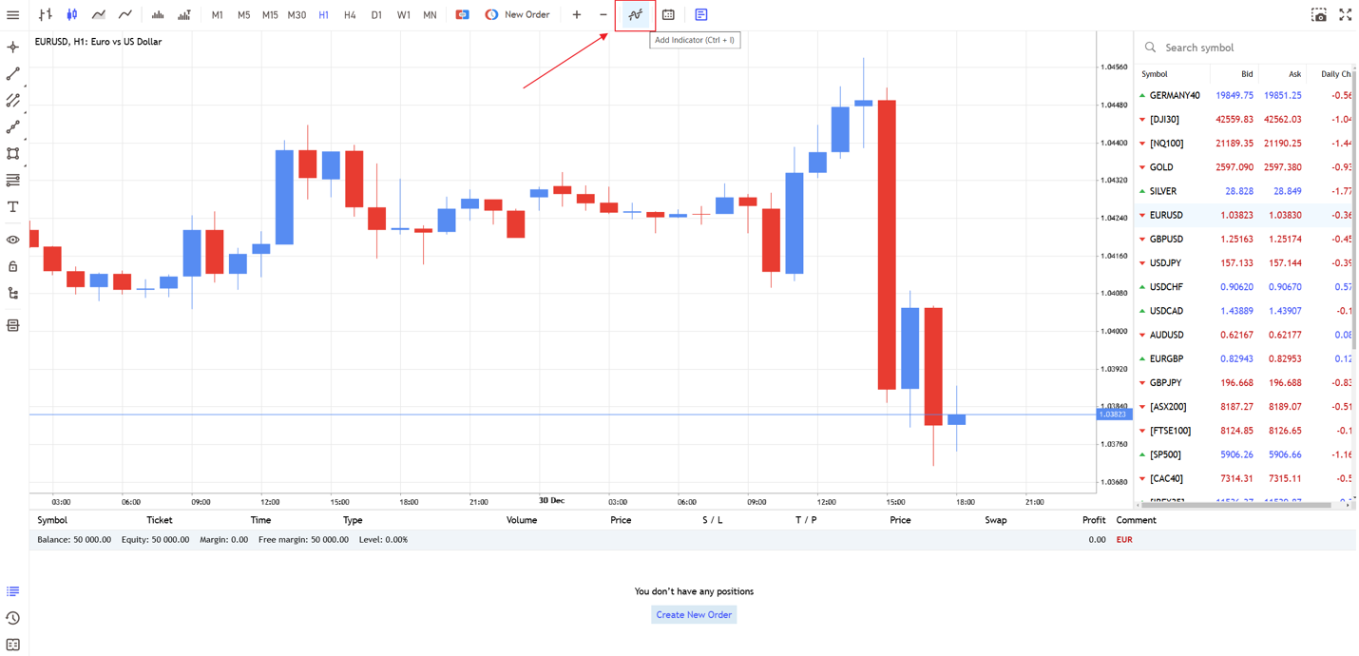Image resolution: width=1359 pixels, height=656 pixels.
Task: Toggle the lock objects padlock icon
Action: click(x=13, y=267)
